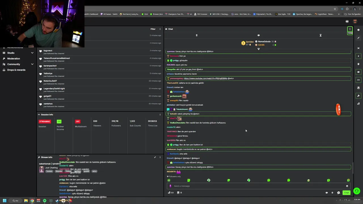The width and height of the screenshot is (363, 204).
Task: Open the activity feed Filter
Action: pyautogui.click(x=153, y=29)
